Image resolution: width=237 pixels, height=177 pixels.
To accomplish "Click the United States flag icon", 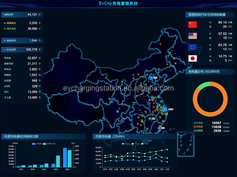I will [193, 36].
